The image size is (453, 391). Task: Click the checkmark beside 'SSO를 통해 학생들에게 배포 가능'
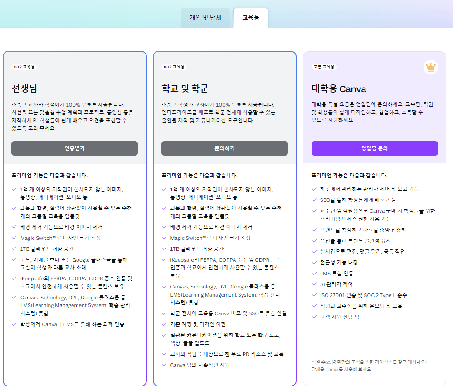[314, 200]
